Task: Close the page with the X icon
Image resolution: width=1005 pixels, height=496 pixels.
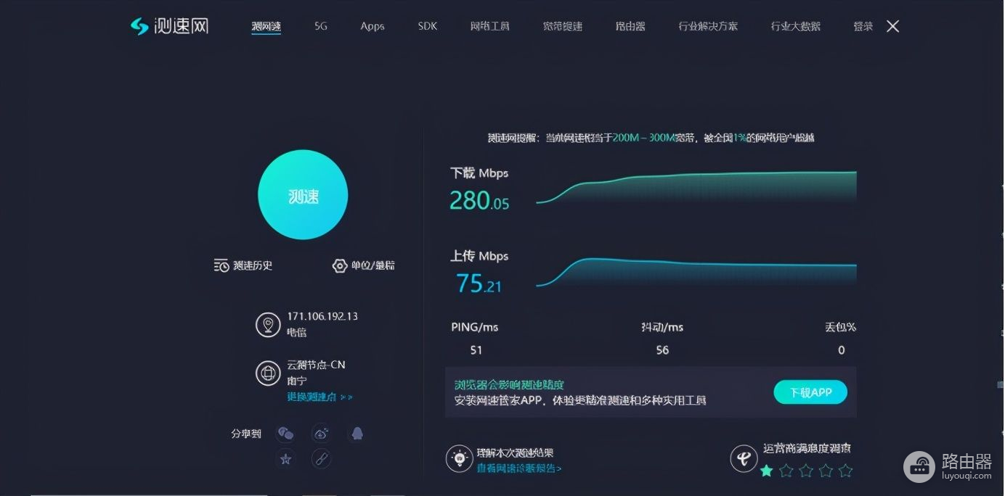Action: point(893,26)
